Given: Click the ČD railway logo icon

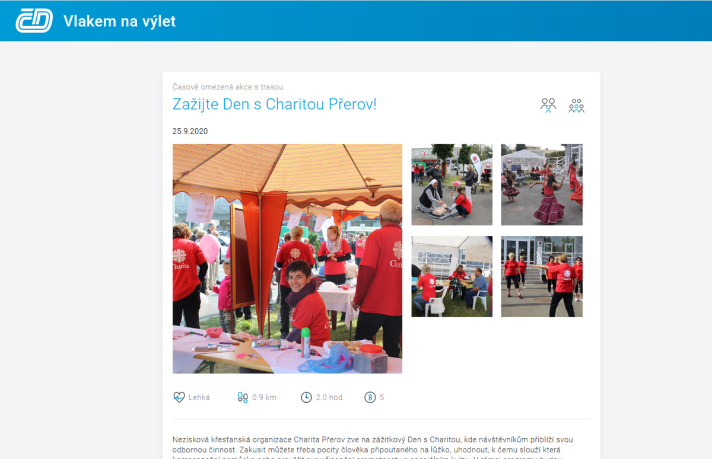Looking at the screenshot, I should (x=34, y=21).
